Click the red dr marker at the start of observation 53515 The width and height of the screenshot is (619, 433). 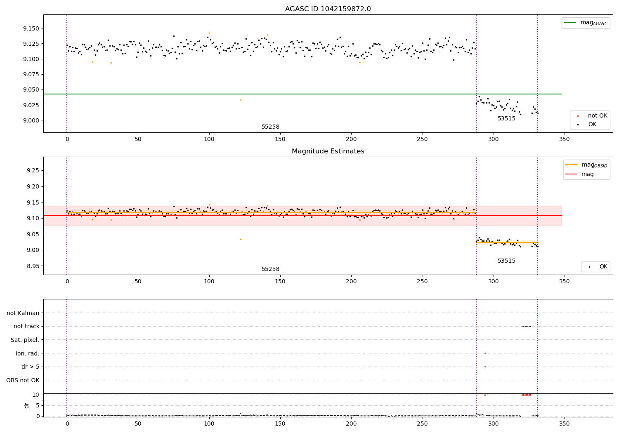pos(485,395)
